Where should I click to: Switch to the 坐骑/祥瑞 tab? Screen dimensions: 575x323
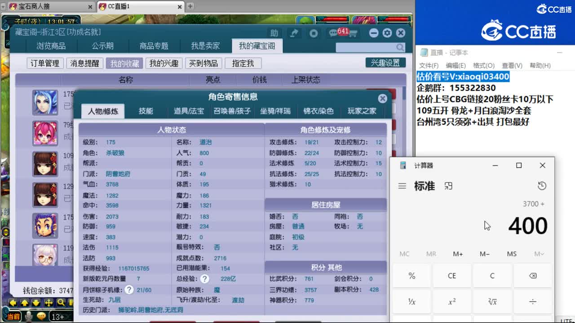tap(276, 111)
